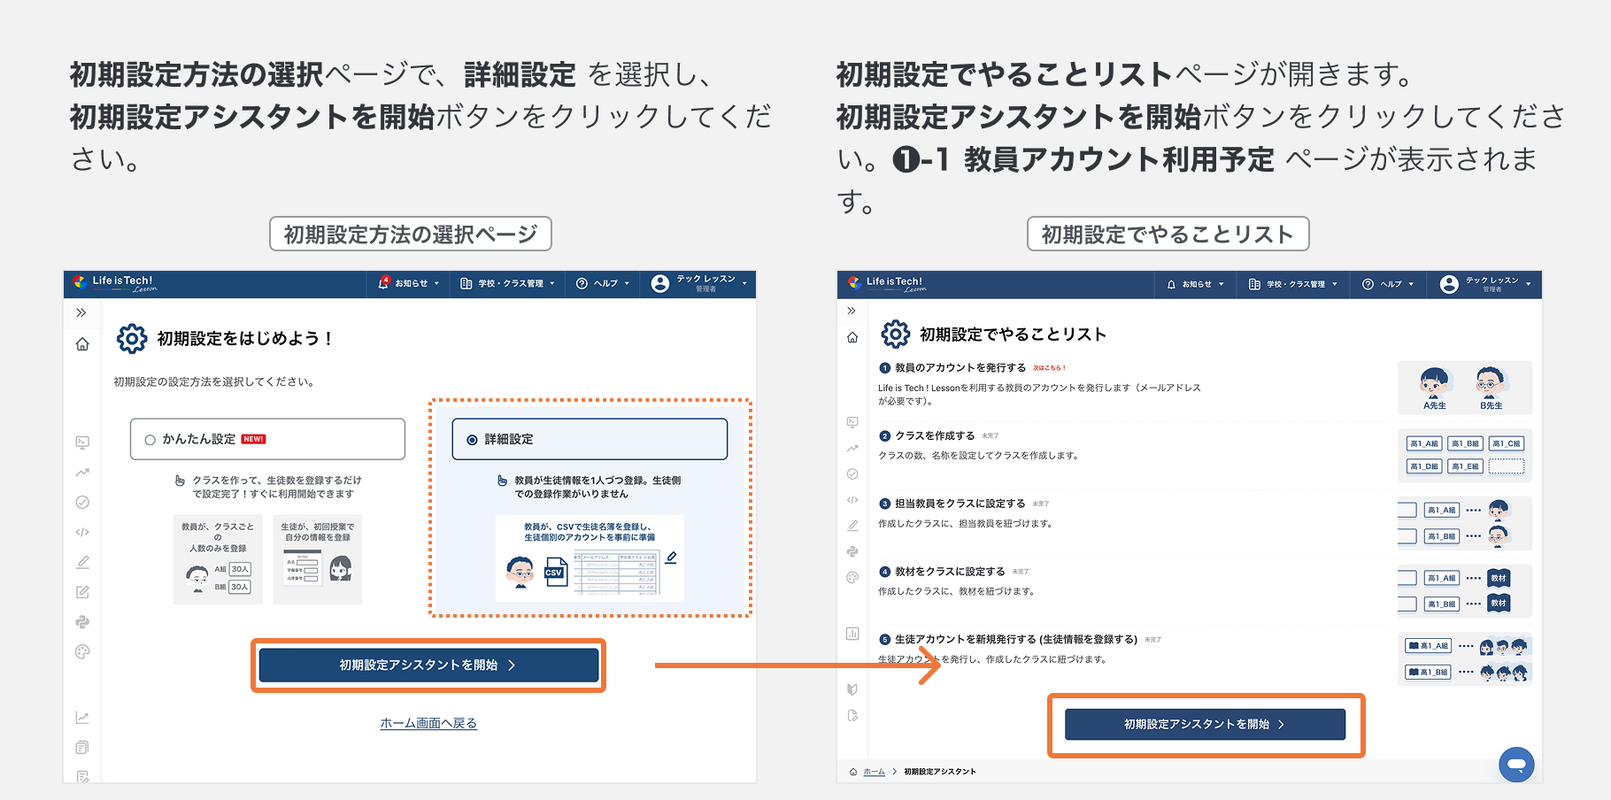Click the 教員が、クラスごとの人数のみを登録 illustration
The width and height of the screenshot is (1611, 800).
[x=218, y=559]
